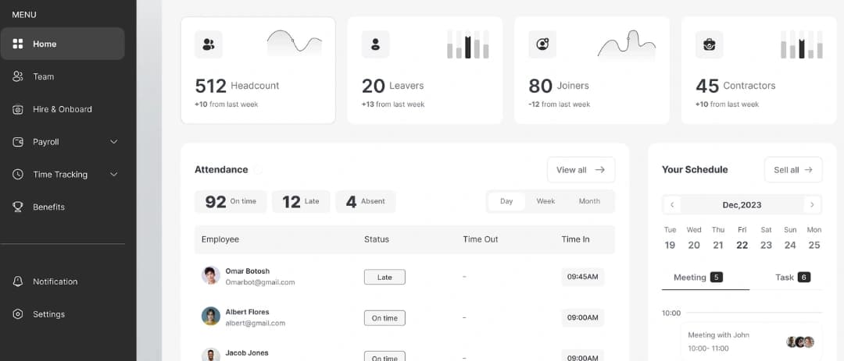Go to previous month in calendar

(x=672, y=205)
